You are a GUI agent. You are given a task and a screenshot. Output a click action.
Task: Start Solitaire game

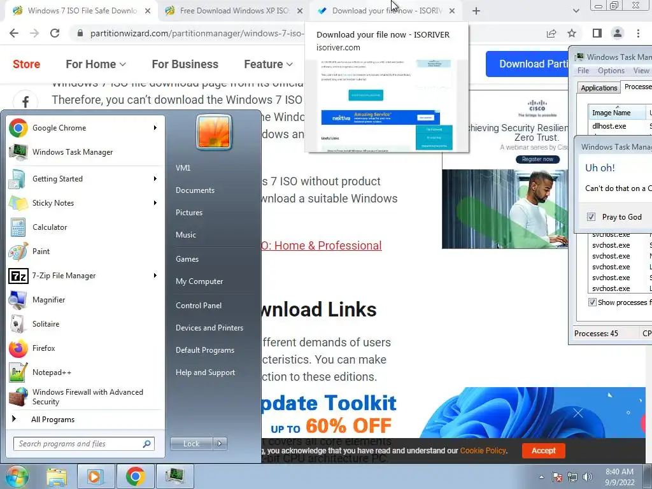[x=85, y=324]
